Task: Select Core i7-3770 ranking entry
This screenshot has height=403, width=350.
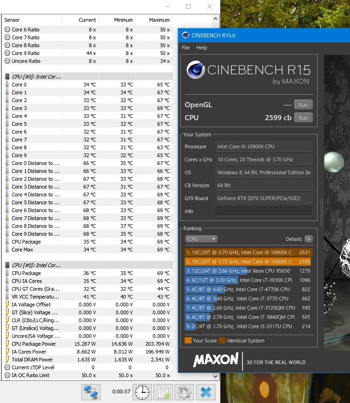Action: (x=248, y=299)
